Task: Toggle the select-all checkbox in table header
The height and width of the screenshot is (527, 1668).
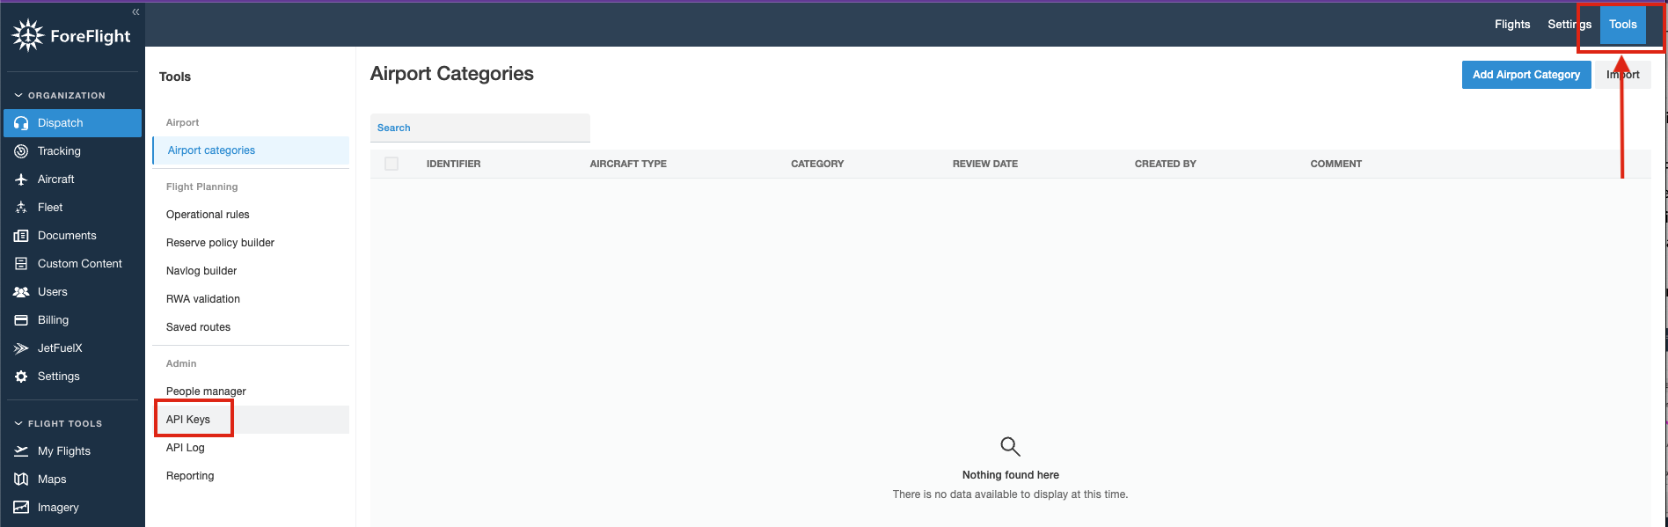Action: click(x=391, y=164)
